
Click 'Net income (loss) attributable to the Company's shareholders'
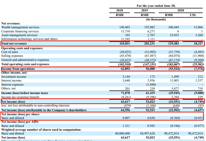click(44, 110)
